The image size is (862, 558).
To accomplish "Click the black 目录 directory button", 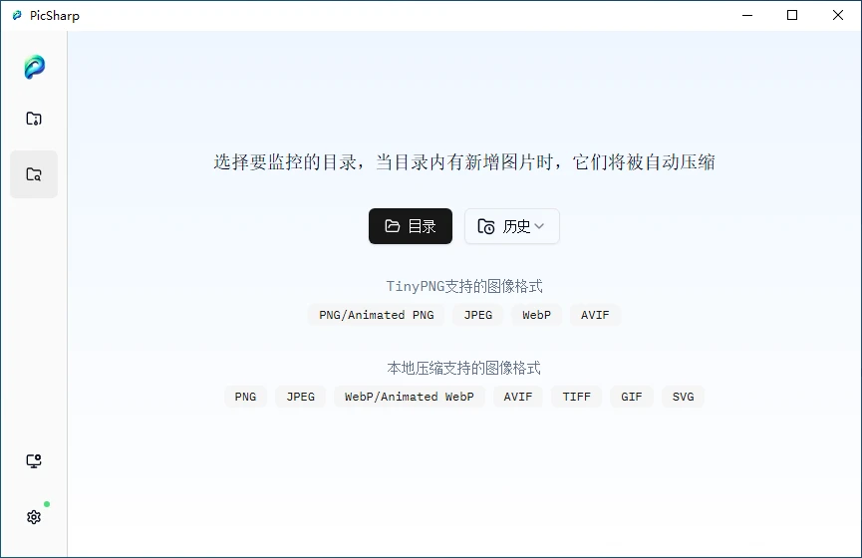I will tap(410, 226).
